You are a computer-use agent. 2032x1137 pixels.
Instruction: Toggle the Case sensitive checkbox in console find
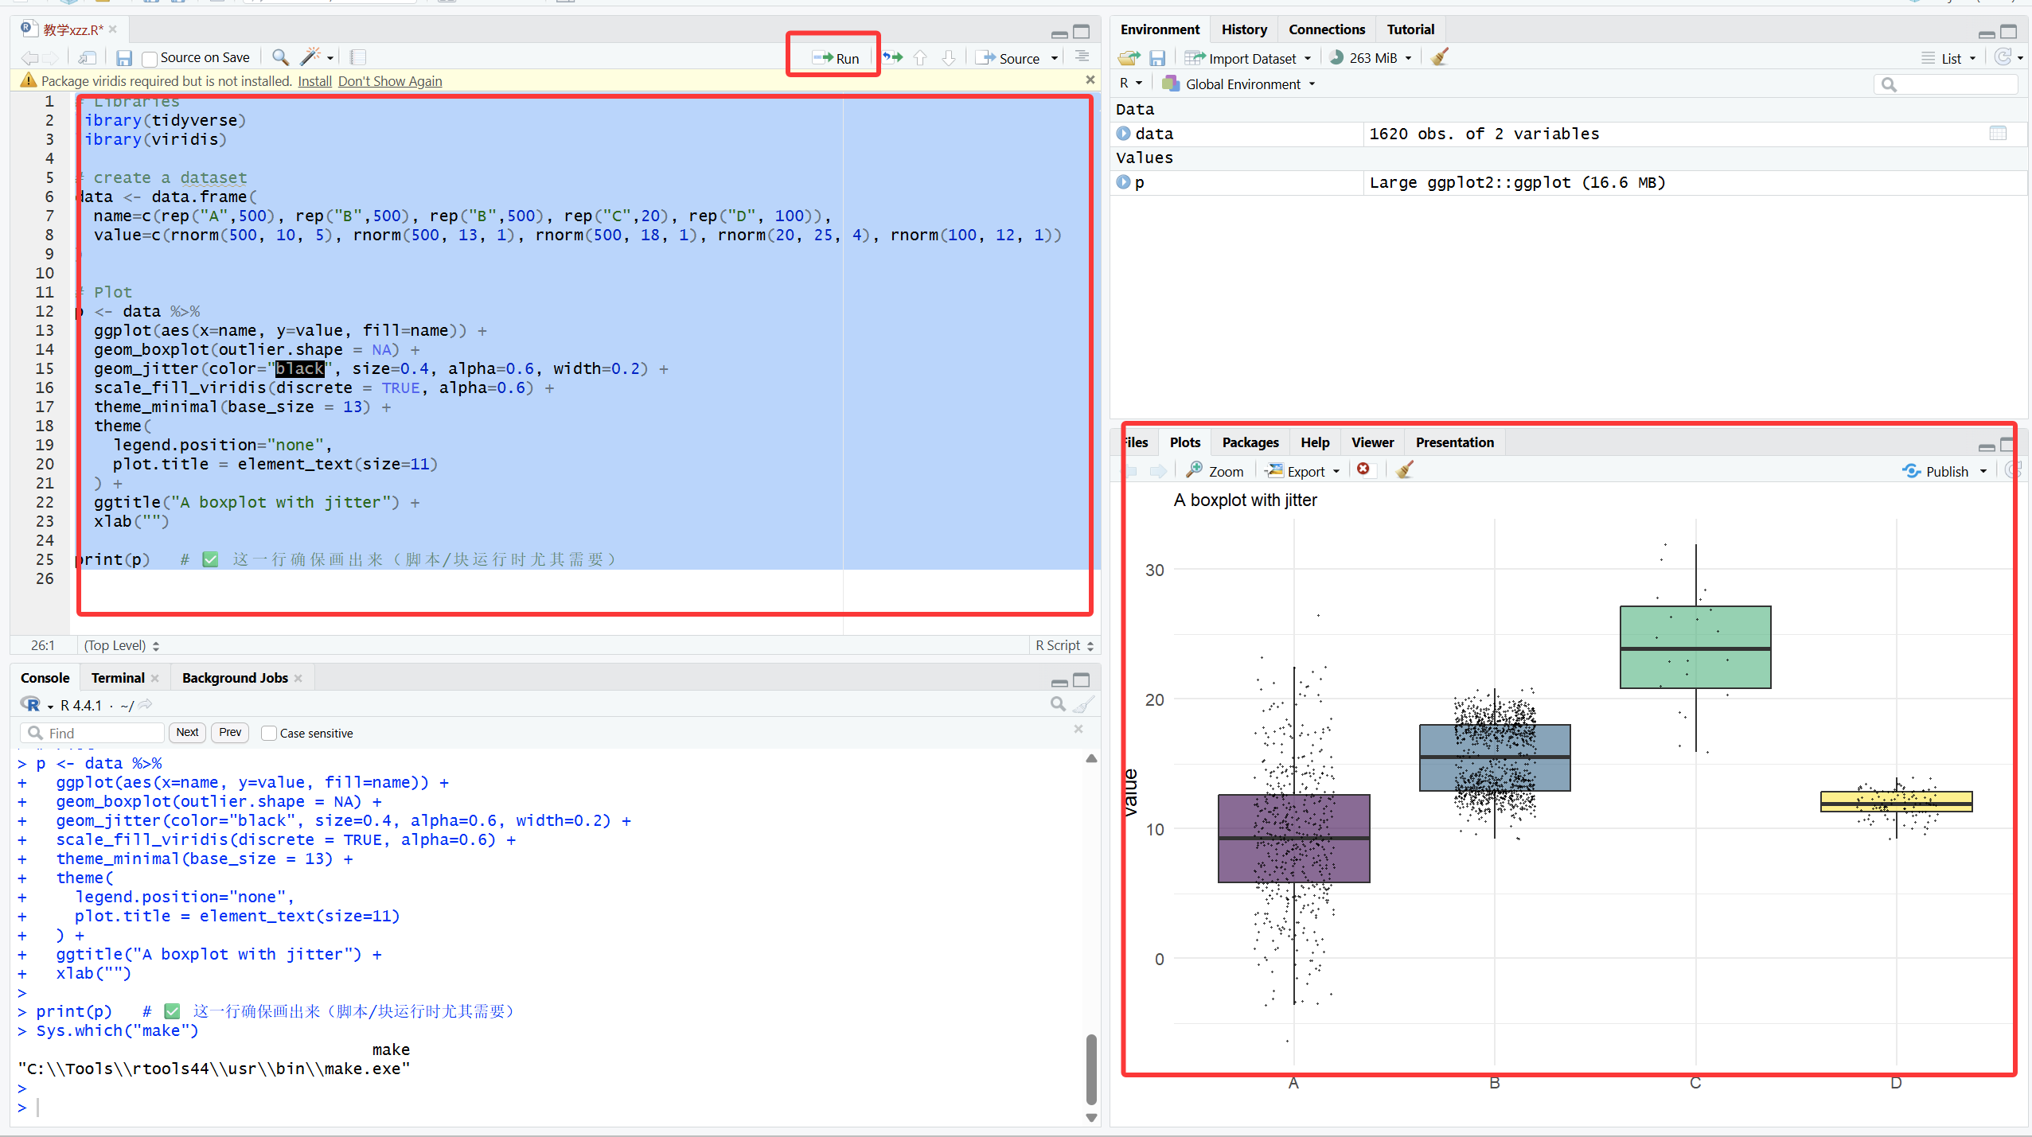coord(269,733)
